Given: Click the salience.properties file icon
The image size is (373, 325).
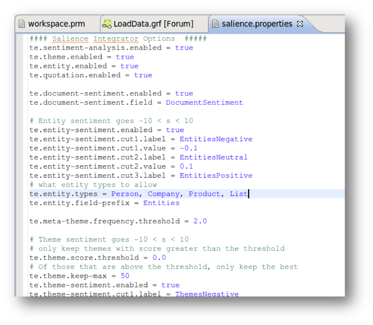Looking at the screenshot, I should 215,24.
